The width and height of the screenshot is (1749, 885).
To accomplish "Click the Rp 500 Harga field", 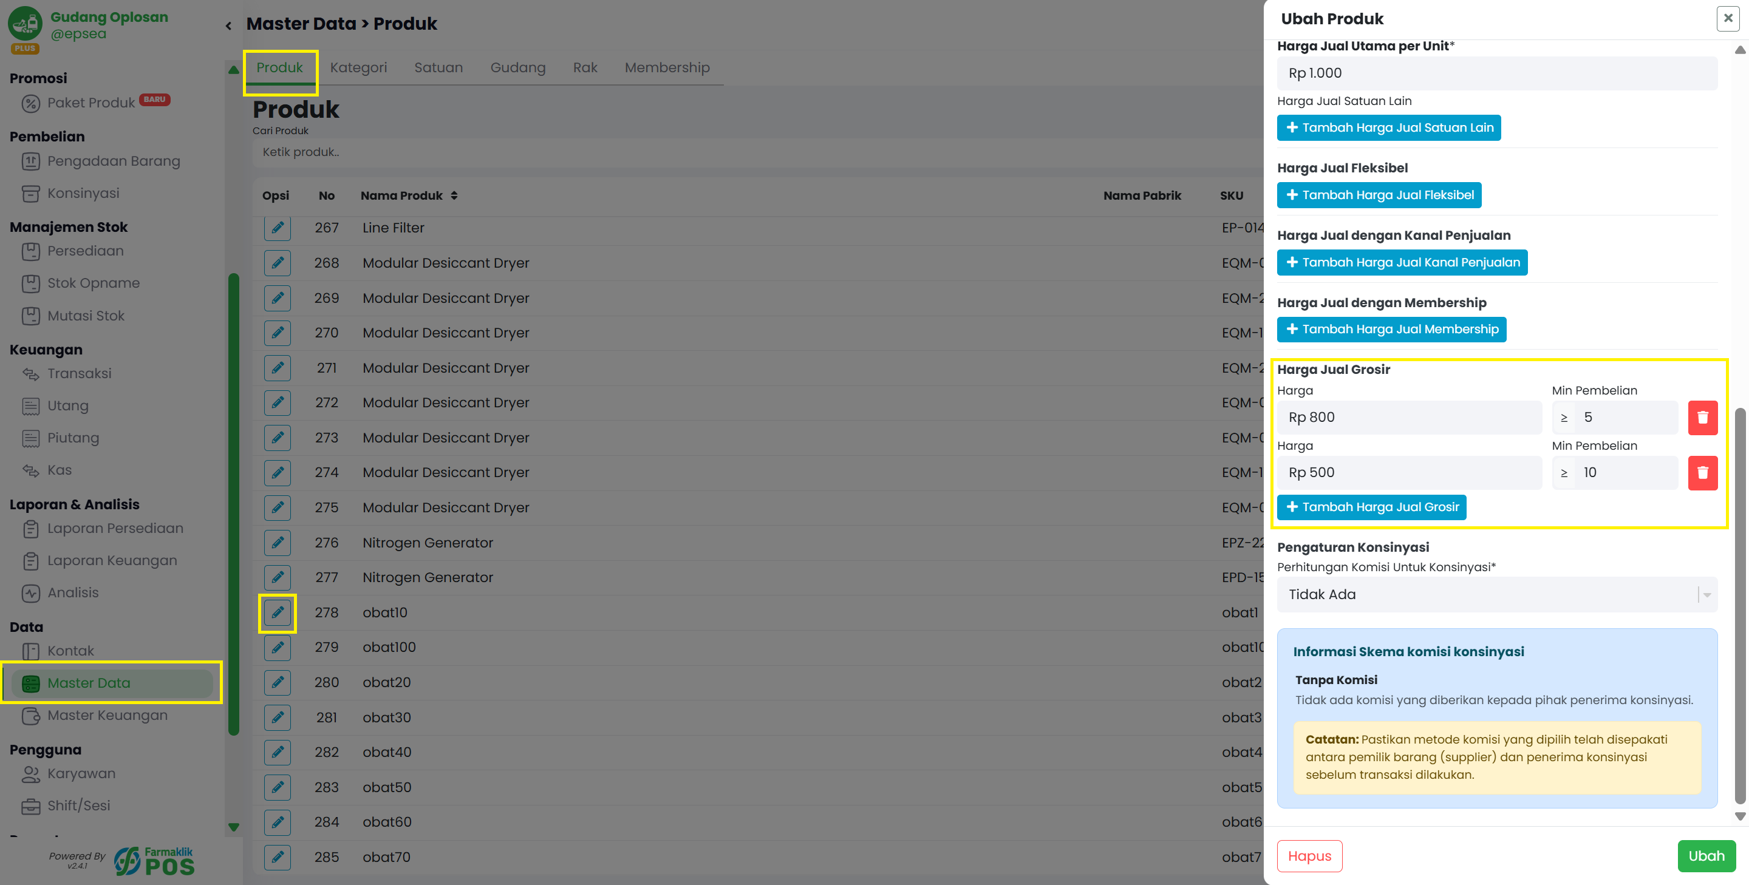I will pos(1409,473).
